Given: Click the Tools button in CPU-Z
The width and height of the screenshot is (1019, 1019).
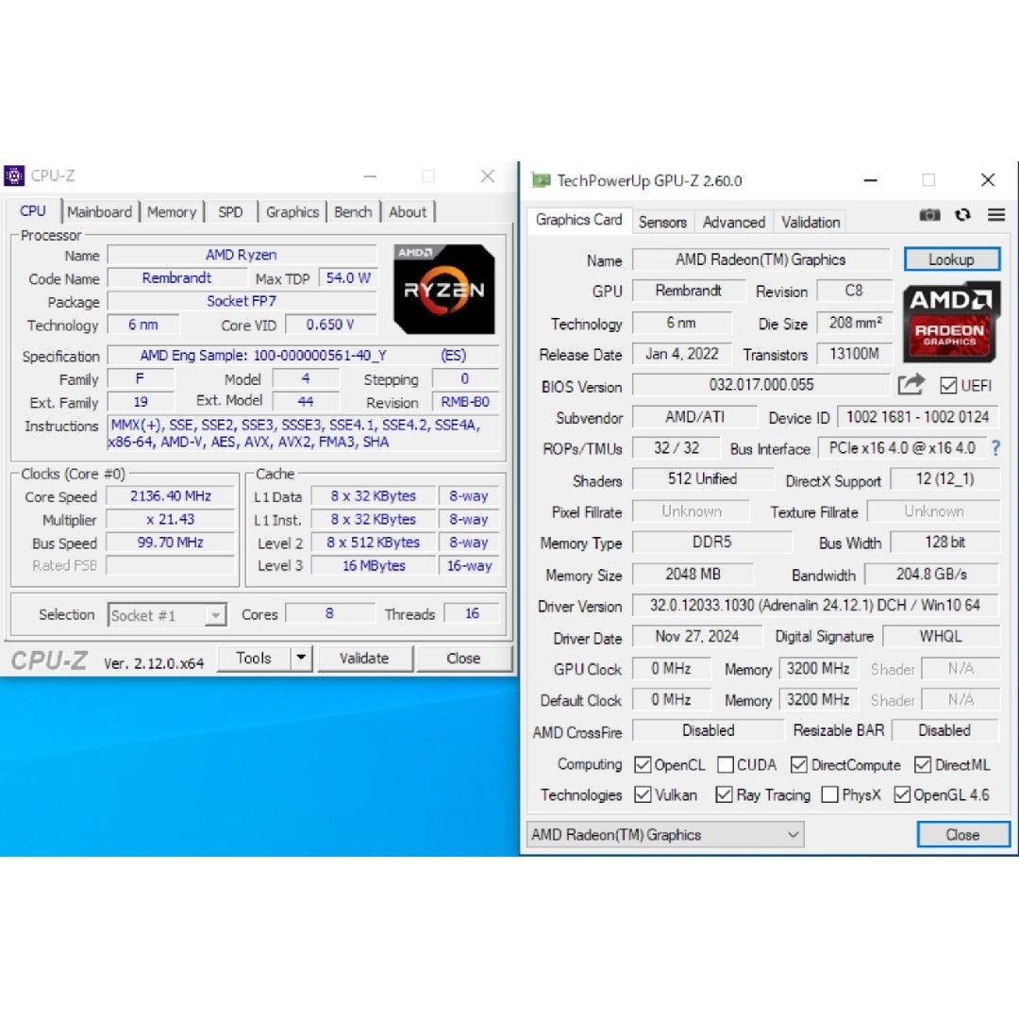Looking at the screenshot, I should pos(254,658).
